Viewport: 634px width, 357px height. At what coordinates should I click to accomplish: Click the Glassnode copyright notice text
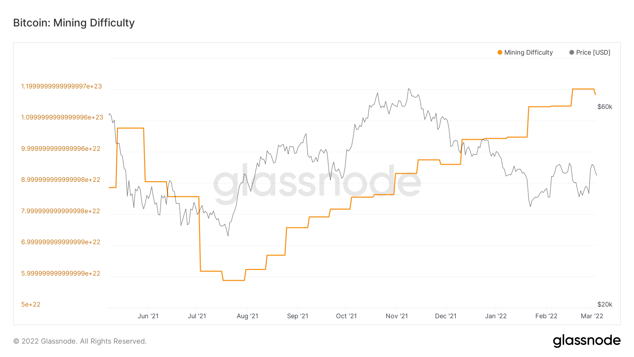pos(80,341)
